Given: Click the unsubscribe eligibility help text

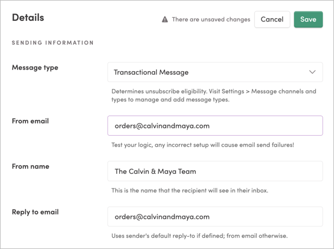Looking at the screenshot, I should 213,96.
